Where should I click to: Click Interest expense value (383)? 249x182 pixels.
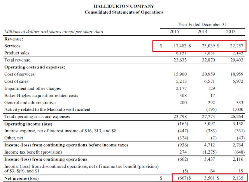click(211, 131)
